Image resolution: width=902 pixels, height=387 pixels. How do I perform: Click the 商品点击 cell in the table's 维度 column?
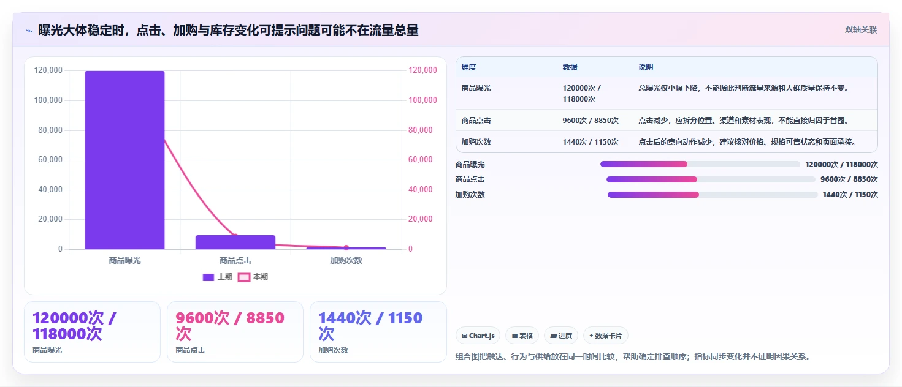pyautogui.click(x=476, y=121)
